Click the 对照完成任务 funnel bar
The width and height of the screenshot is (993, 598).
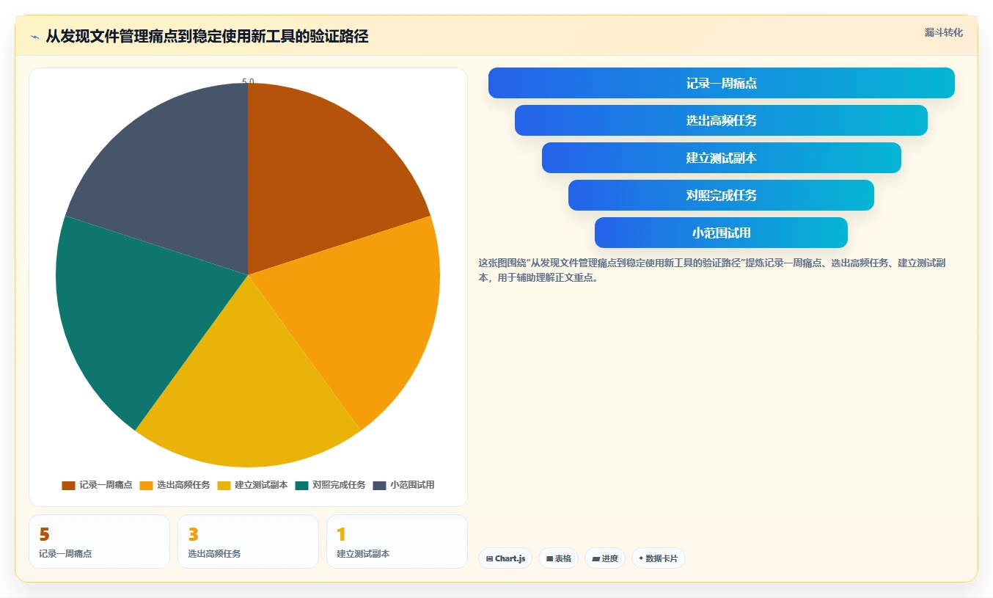click(721, 195)
